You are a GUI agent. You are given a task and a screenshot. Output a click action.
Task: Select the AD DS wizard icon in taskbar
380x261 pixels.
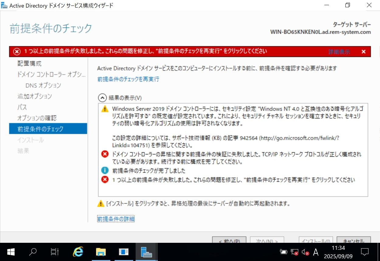[146, 252]
